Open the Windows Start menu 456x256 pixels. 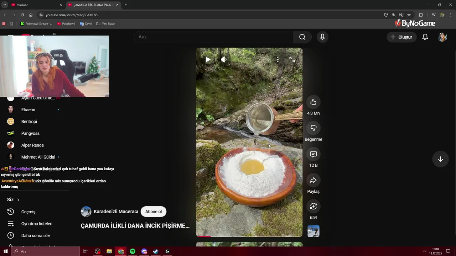coord(5,251)
